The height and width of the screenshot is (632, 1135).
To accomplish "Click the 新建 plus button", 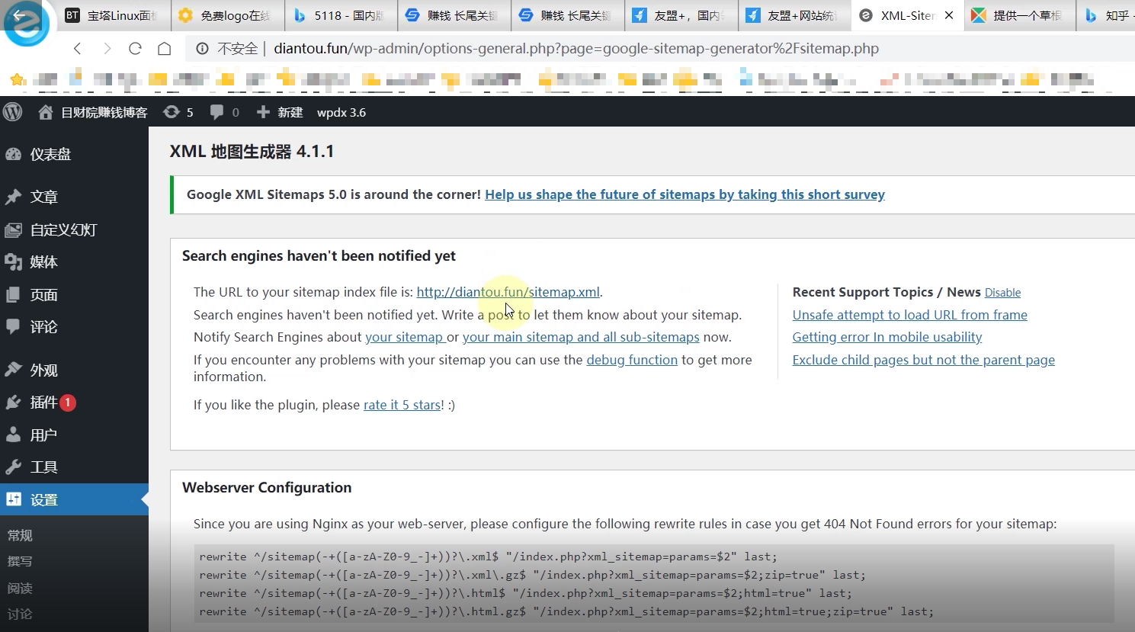I will [280, 112].
